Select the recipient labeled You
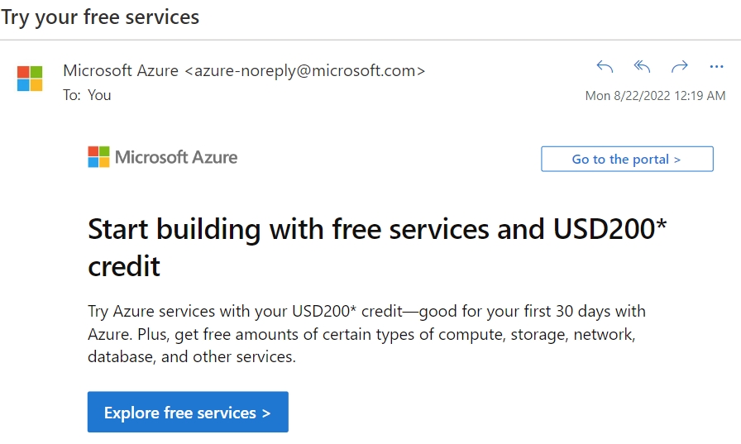Screen dimensions: 741x444 (x=99, y=95)
